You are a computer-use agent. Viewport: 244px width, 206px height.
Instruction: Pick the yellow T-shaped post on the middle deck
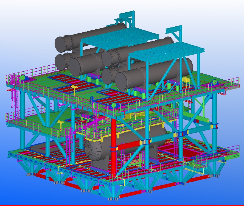[60, 125]
